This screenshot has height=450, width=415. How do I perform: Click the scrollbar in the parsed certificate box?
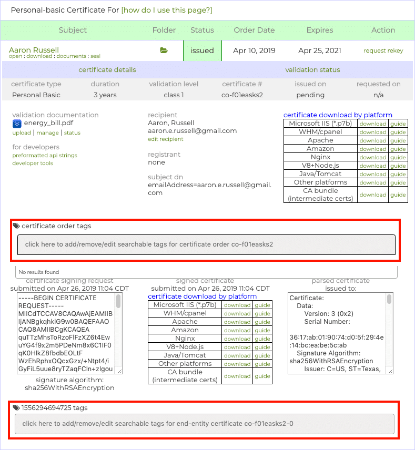point(389,300)
